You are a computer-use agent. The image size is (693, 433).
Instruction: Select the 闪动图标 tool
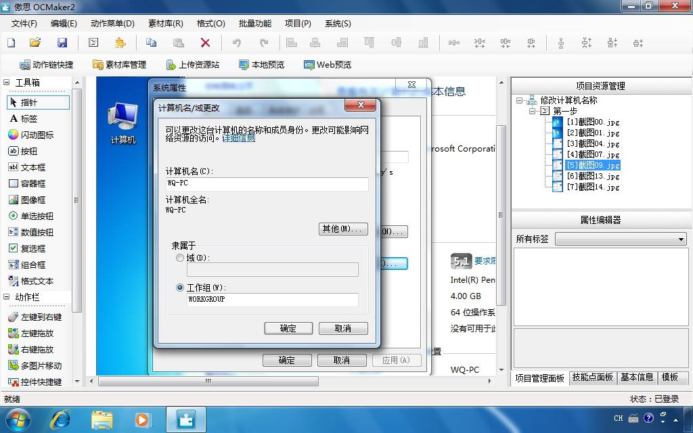(31, 135)
